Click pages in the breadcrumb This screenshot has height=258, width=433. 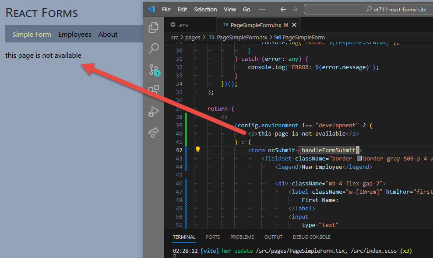pyautogui.click(x=193, y=37)
